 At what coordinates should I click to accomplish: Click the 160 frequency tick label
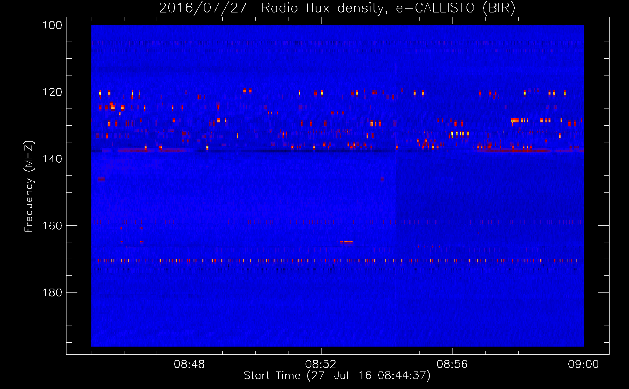coord(52,226)
